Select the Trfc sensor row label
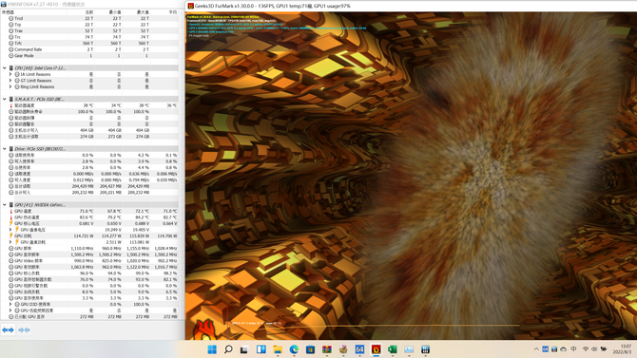 point(18,44)
